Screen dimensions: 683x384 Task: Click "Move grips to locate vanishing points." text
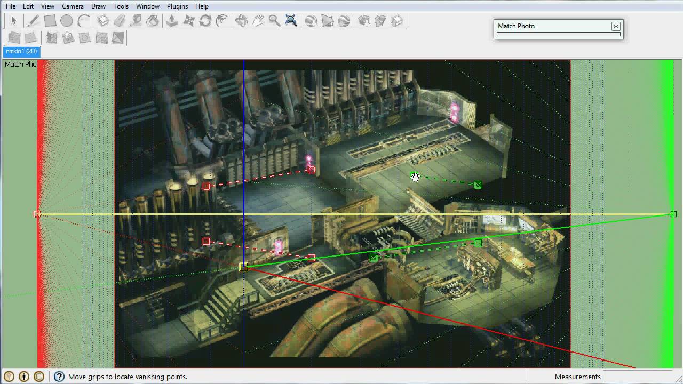point(128,377)
